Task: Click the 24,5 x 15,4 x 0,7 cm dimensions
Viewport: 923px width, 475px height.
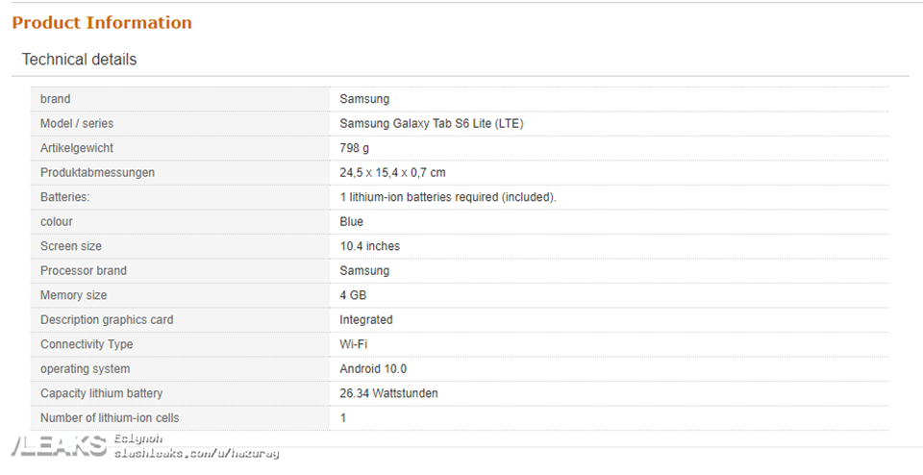Action: (392, 173)
